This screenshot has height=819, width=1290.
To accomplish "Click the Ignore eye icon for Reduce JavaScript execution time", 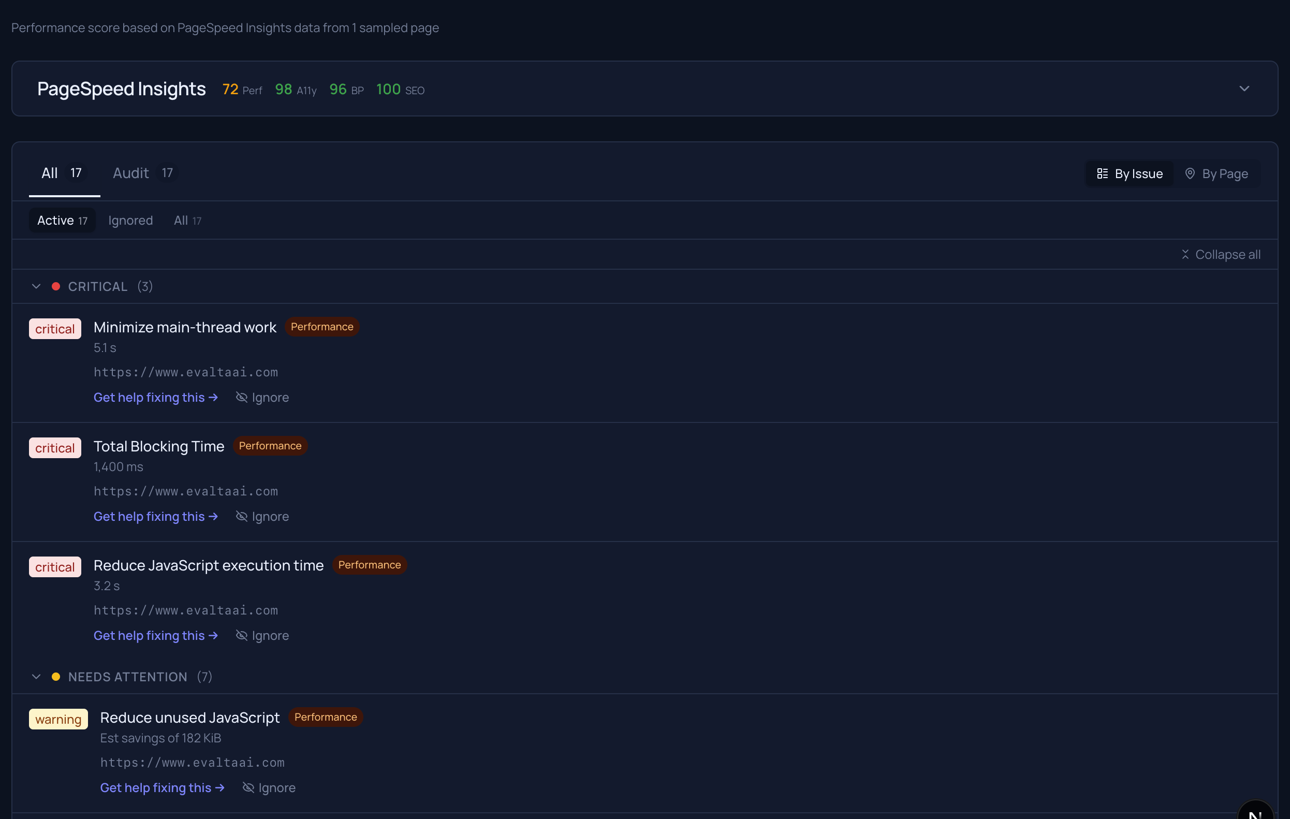I will coord(242,635).
